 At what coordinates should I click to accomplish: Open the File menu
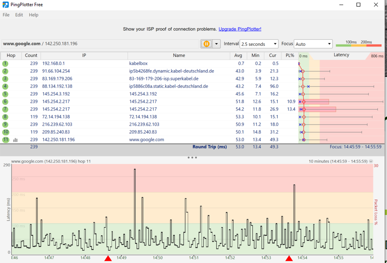click(x=6, y=15)
